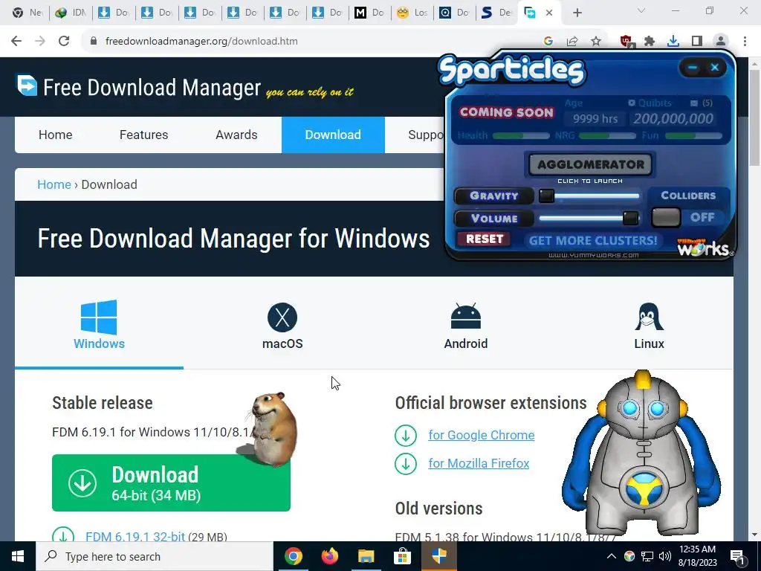
Task: Click the Gravity slider handle in Sparticles
Action: [546, 196]
